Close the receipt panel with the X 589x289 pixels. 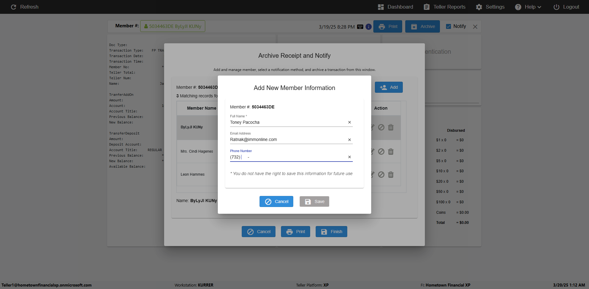475,27
